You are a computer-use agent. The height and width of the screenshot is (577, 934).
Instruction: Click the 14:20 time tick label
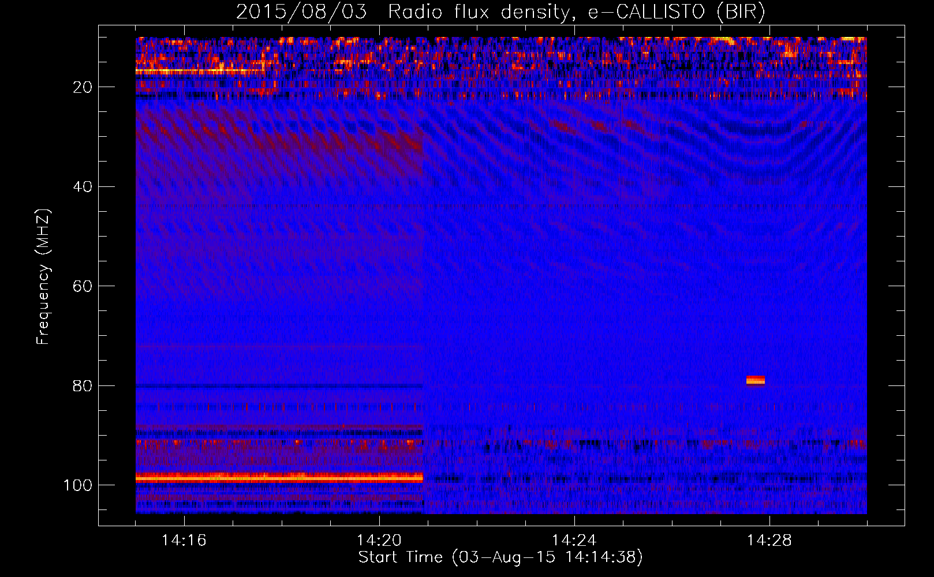379,541
